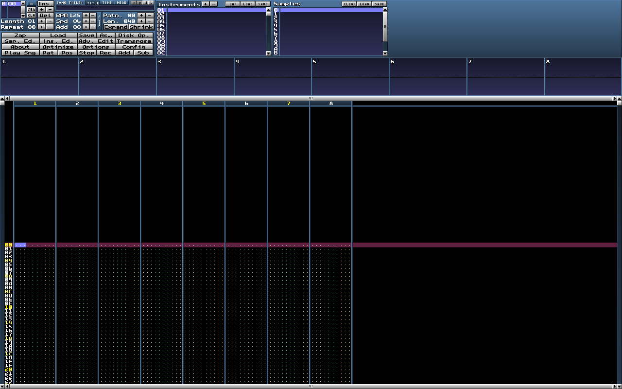This screenshot has height=389, width=622.
Task: Increase the Spd speed value
Action: [x=86, y=21]
